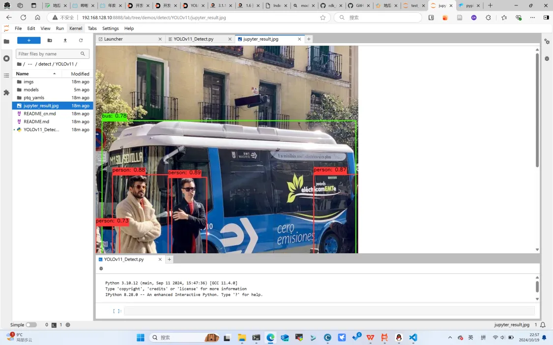Screen dimensions: 553x345
Task: Open the Help menu
Action: [129, 28]
